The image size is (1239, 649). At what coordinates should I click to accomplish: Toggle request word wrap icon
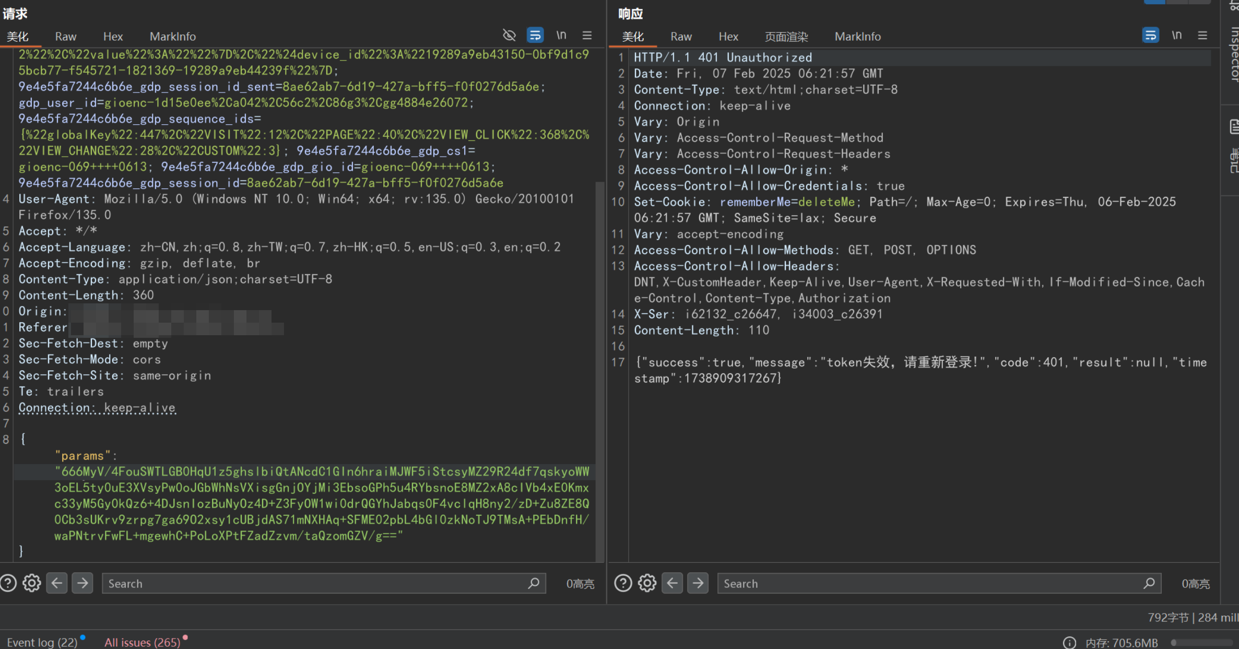click(x=535, y=35)
